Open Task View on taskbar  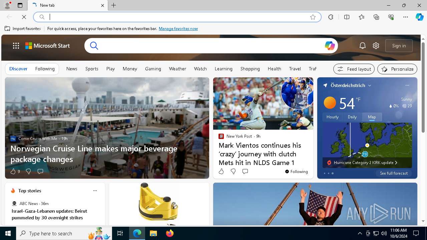[x=120, y=233]
